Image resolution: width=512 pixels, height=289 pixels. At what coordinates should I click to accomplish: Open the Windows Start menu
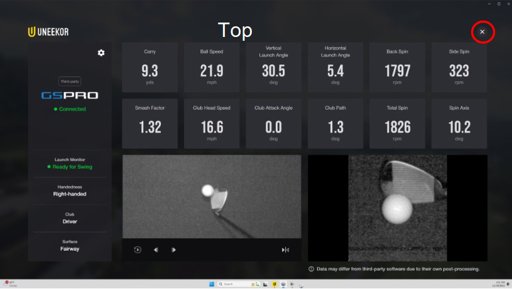[x=212, y=284]
